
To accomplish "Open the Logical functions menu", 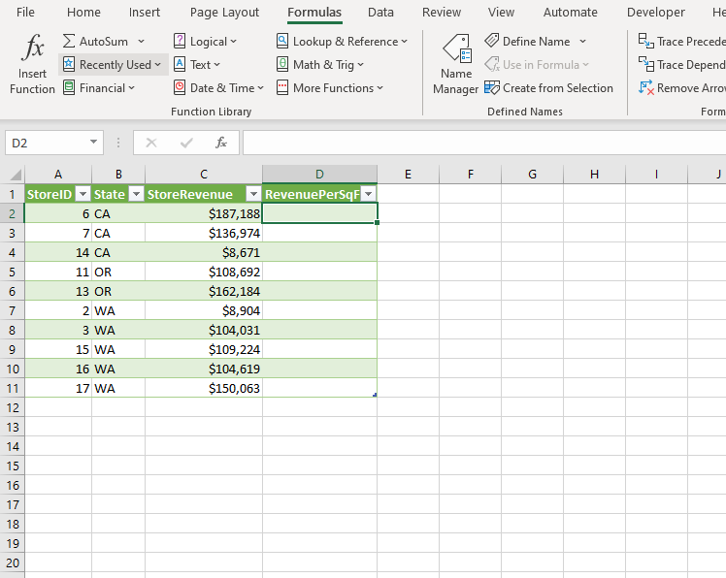I will [x=205, y=41].
